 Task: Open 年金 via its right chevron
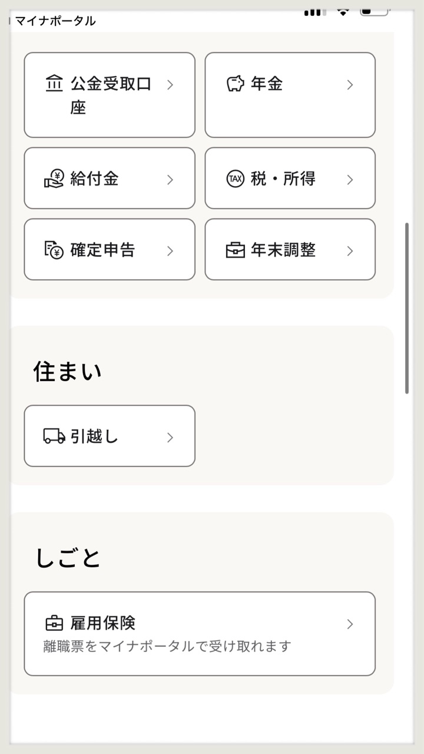tap(350, 85)
